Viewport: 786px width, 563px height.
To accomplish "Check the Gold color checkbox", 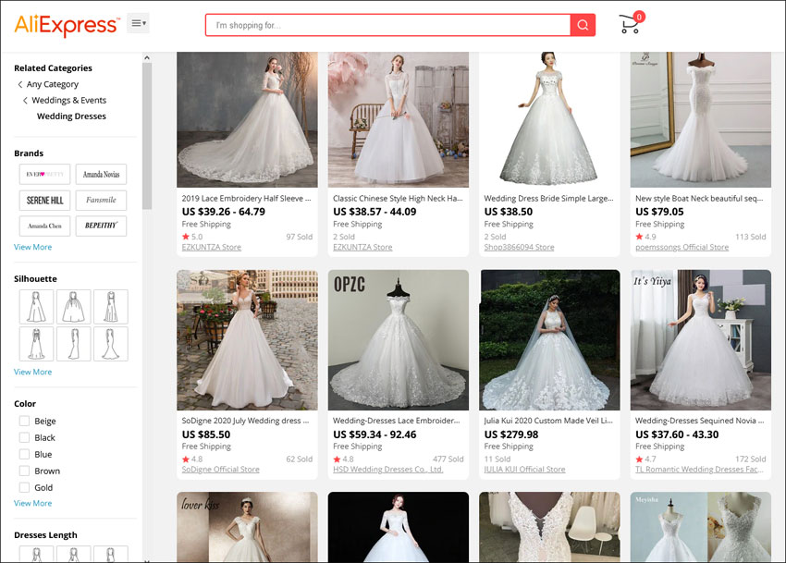I will pos(24,487).
